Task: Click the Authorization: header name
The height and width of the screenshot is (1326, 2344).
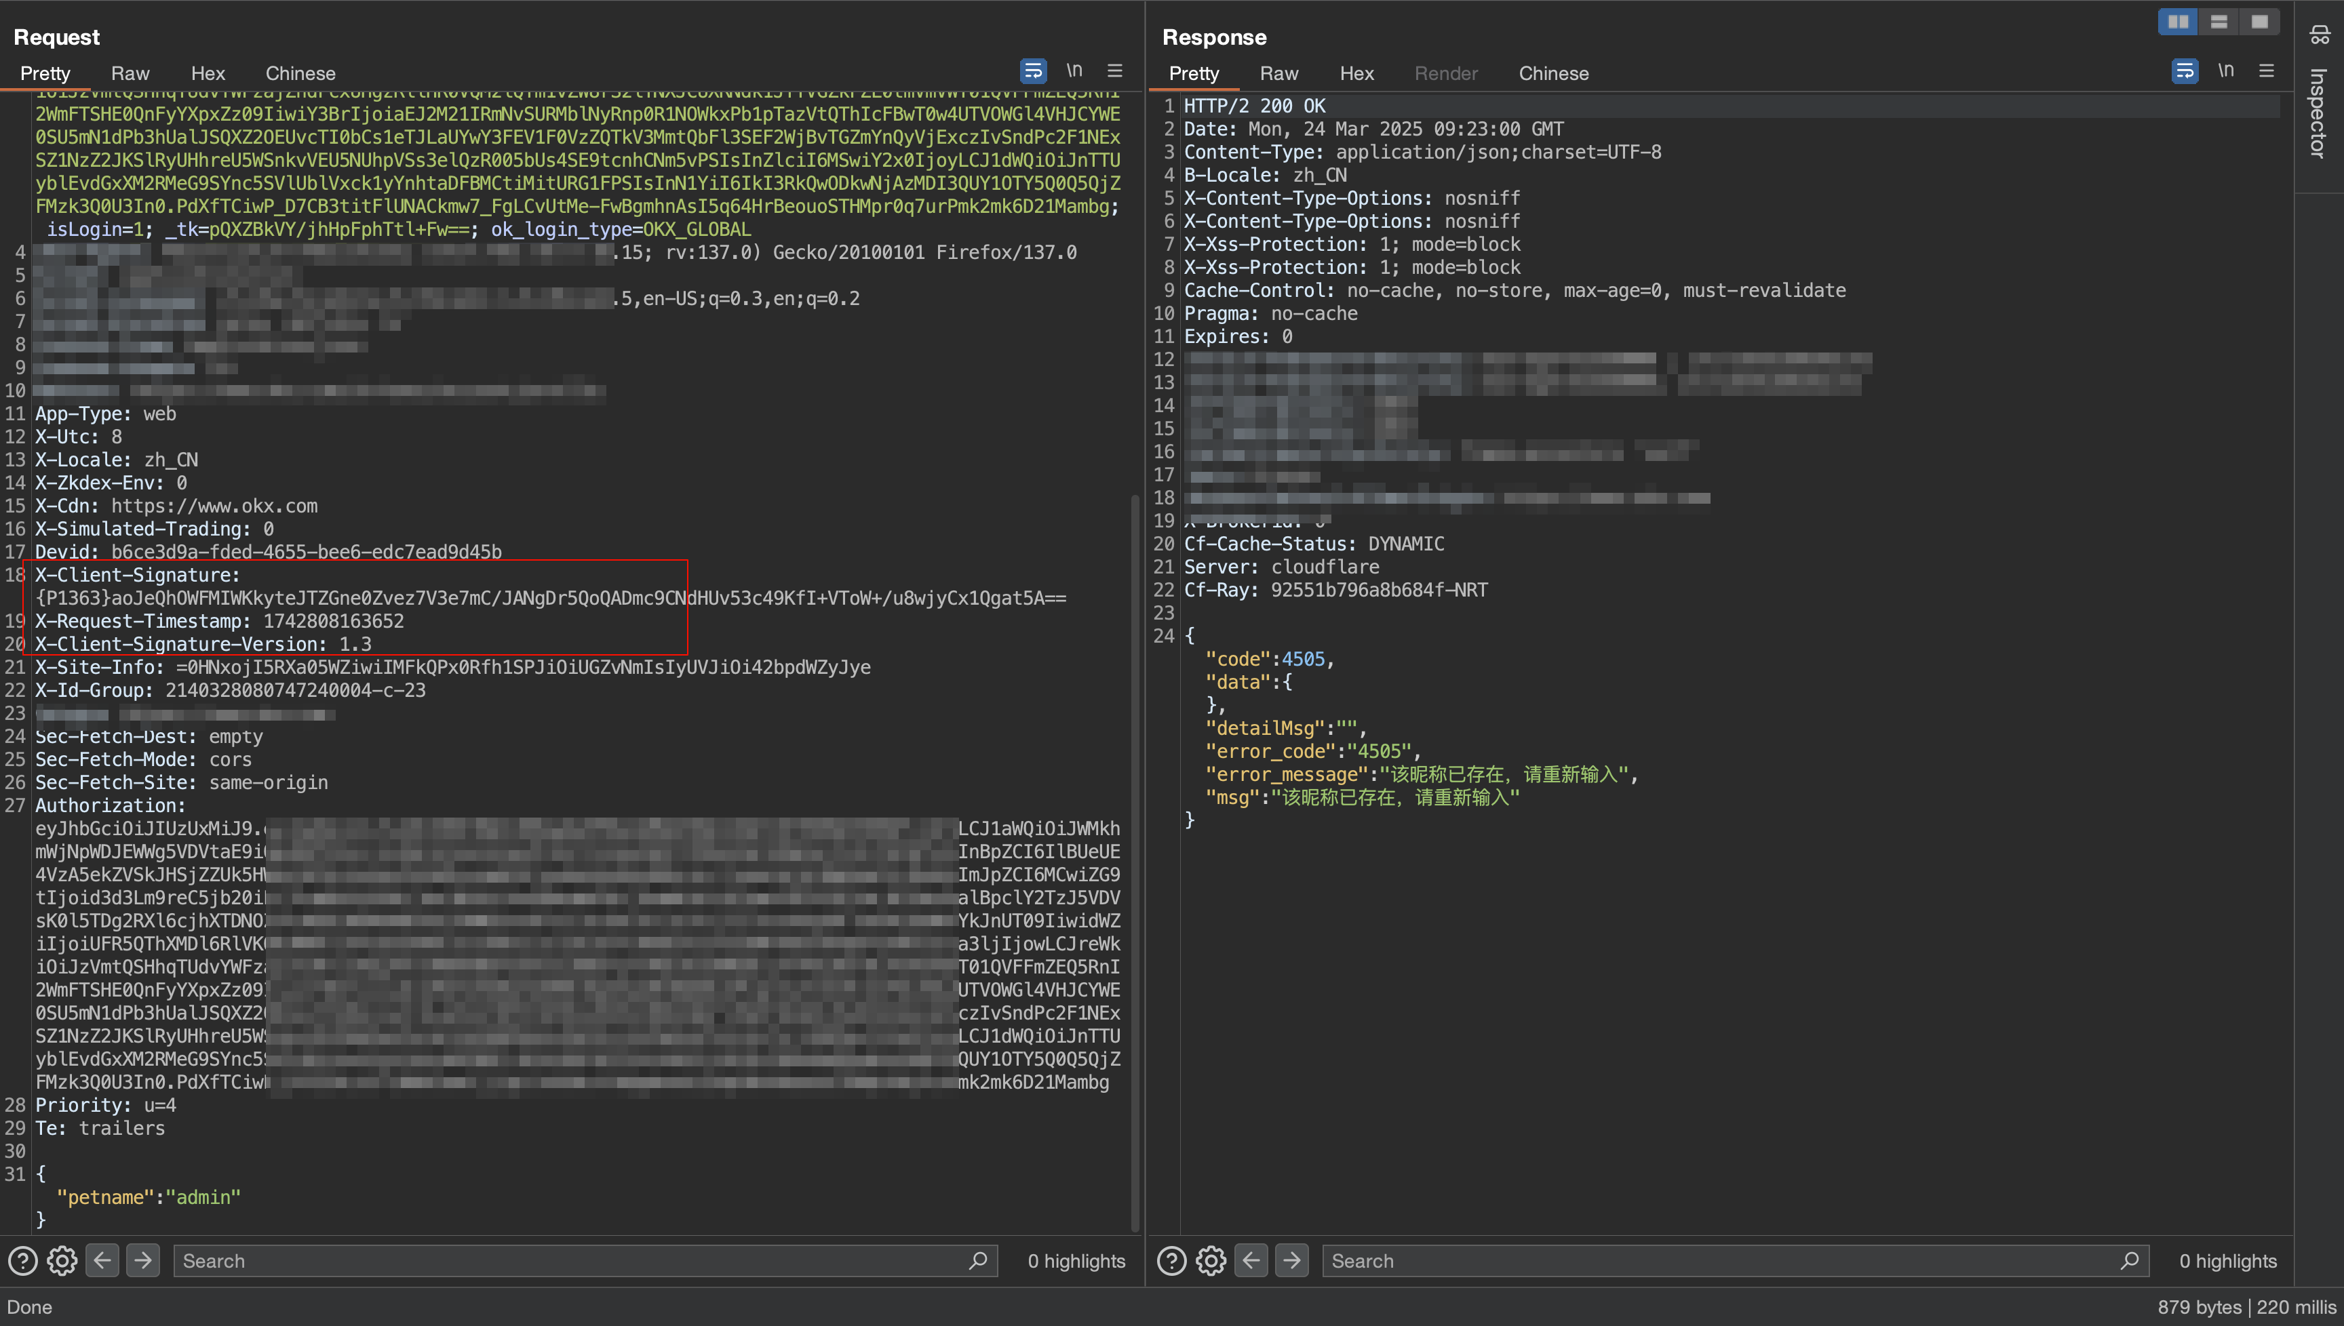Action: pos(111,805)
